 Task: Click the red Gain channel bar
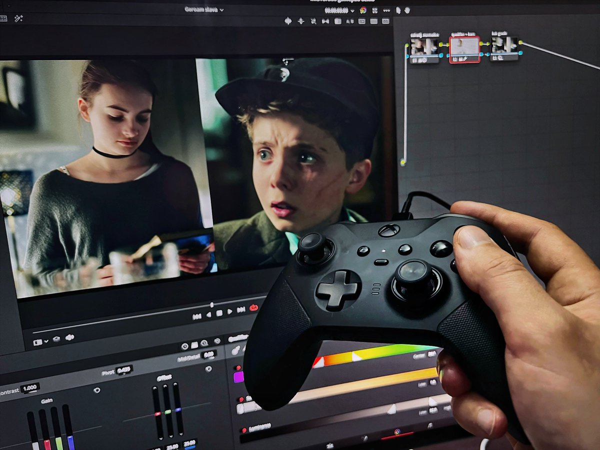pos(45,430)
